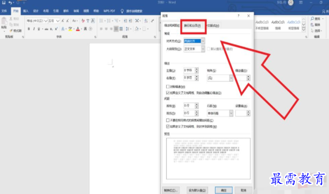
Task: Click the shading paint bucket icon
Action: (x=137, y=29)
